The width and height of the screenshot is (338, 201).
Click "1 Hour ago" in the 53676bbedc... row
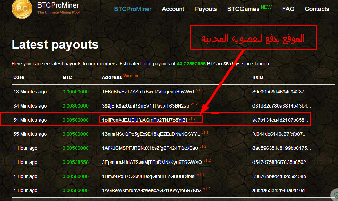point(25,176)
